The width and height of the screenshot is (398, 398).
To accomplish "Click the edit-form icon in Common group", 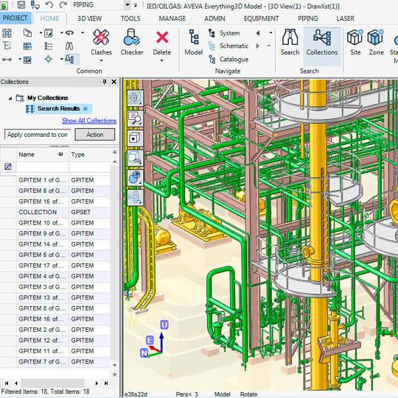I will point(49,33).
